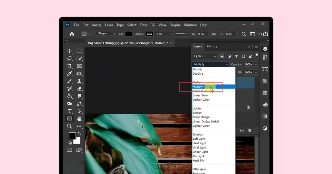
Task: Open tool preset picker arrow
Action: (x=90, y=34)
